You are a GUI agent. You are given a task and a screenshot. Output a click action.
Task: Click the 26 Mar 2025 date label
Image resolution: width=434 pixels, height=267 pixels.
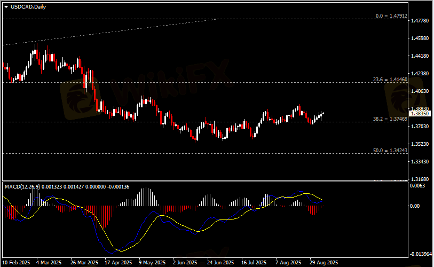84,262
